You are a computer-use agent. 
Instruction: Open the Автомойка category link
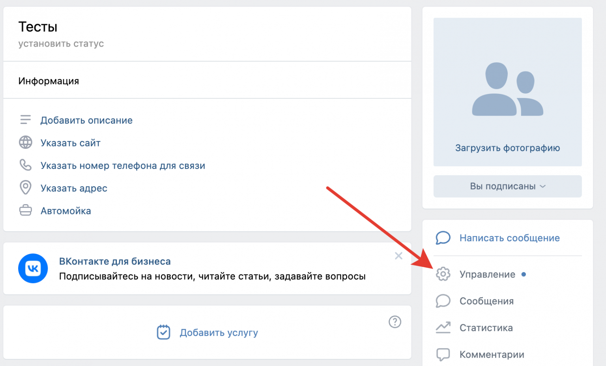coord(66,211)
